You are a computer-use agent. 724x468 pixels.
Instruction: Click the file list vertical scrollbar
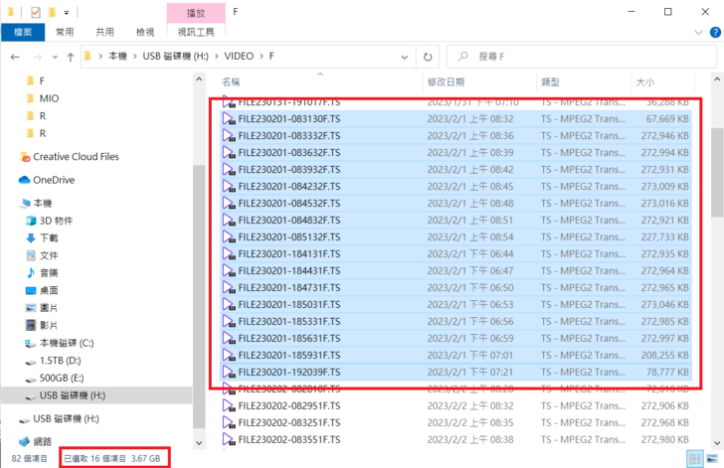point(717,172)
